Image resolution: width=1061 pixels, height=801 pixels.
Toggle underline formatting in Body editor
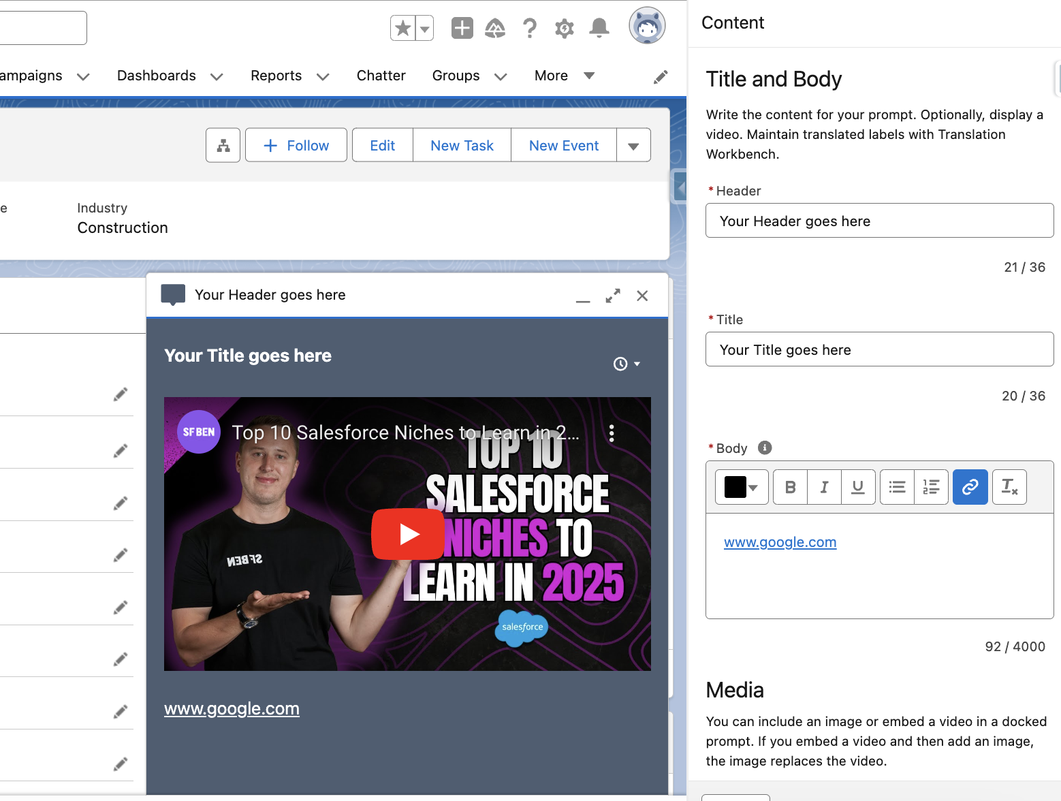[x=858, y=487]
